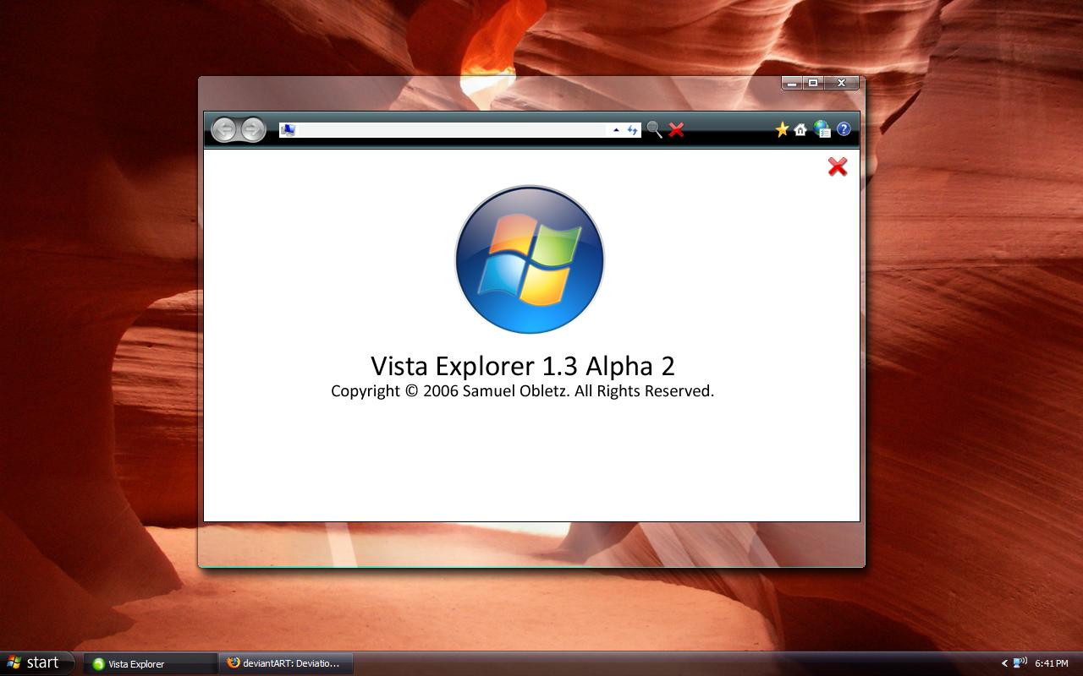Click the globe with page icon
This screenshot has height=676, width=1083.
[822, 128]
